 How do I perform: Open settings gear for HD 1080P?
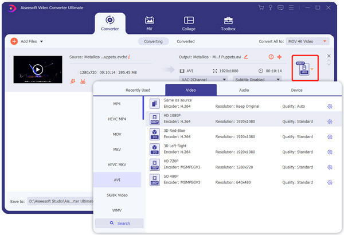(330, 122)
